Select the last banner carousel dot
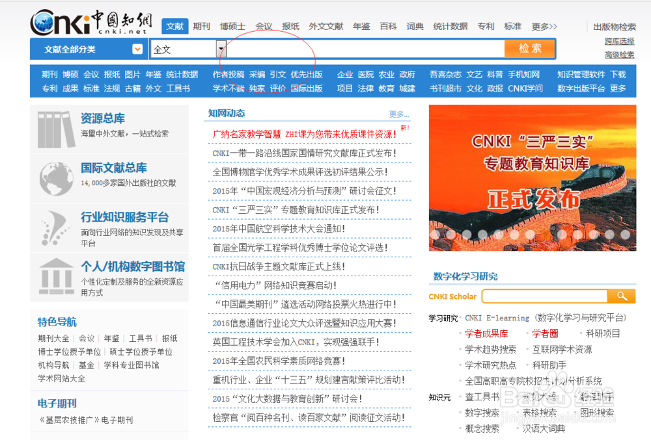Screen dimensions: 651x440 tap(625, 235)
